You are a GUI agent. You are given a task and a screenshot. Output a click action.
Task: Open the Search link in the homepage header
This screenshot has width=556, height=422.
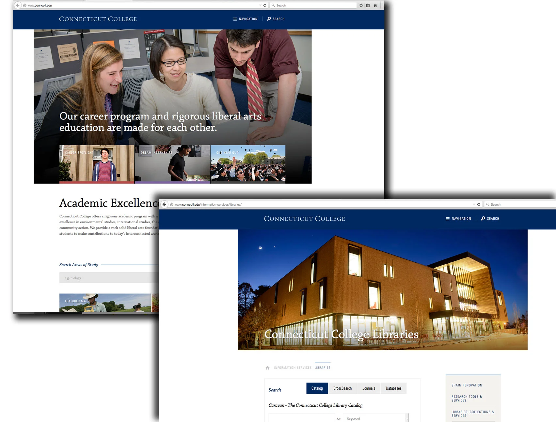276,19
